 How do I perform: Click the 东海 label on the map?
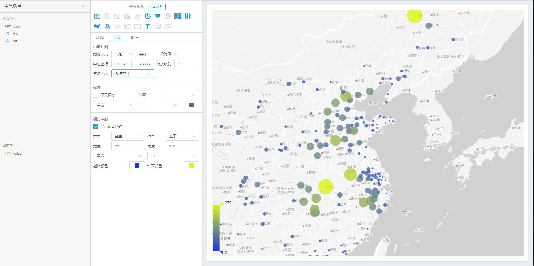[x=407, y=213]
